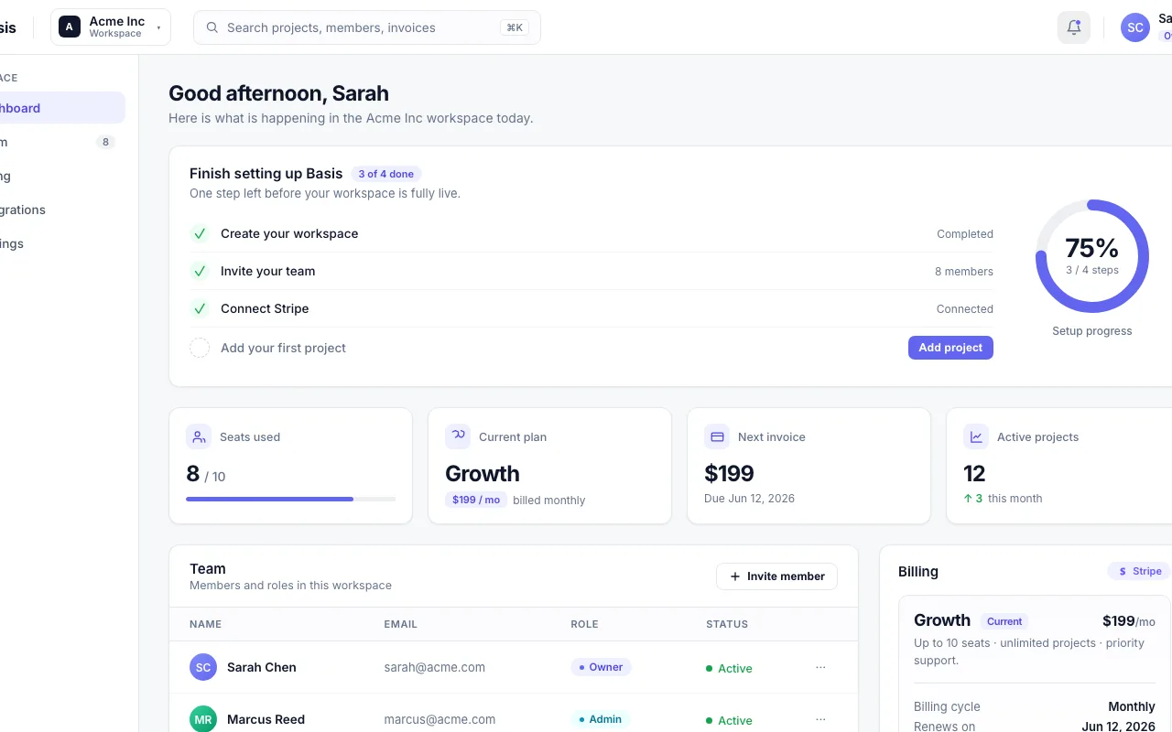Viewport: 1172px width, 732px height.
Task: Check off Add your first project
Action: (x=200, y=348)
